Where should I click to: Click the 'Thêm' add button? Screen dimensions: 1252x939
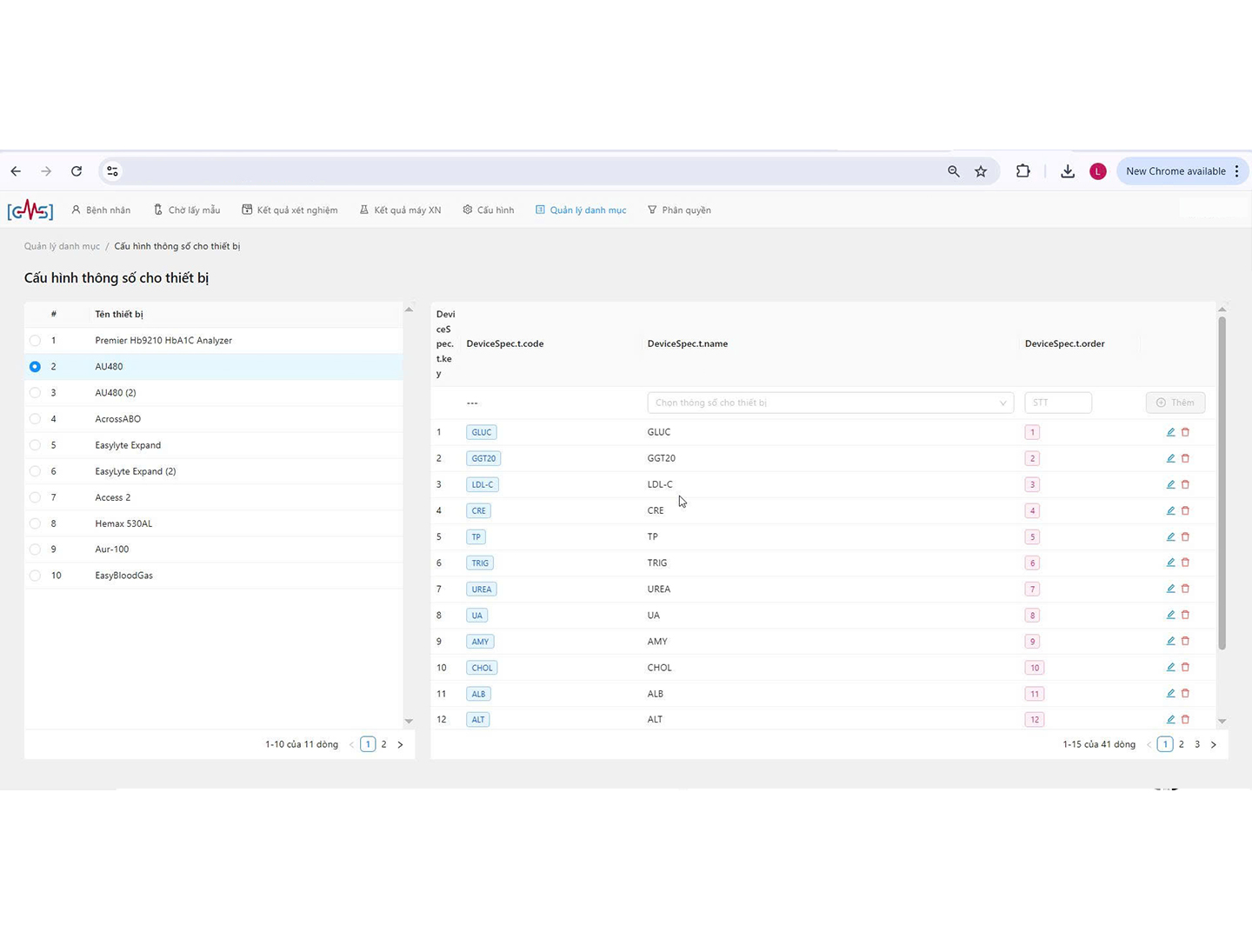tap(1175, 403)
